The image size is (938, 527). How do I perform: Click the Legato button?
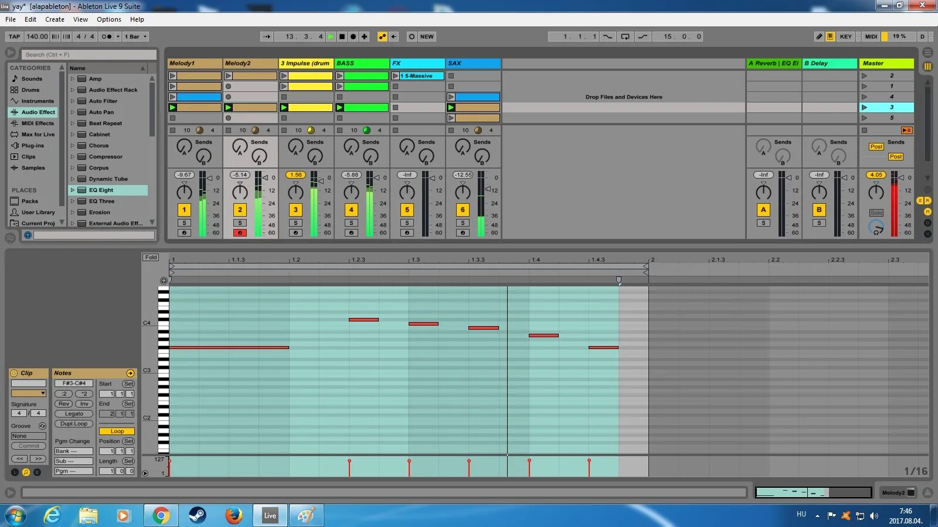(74, 413)
